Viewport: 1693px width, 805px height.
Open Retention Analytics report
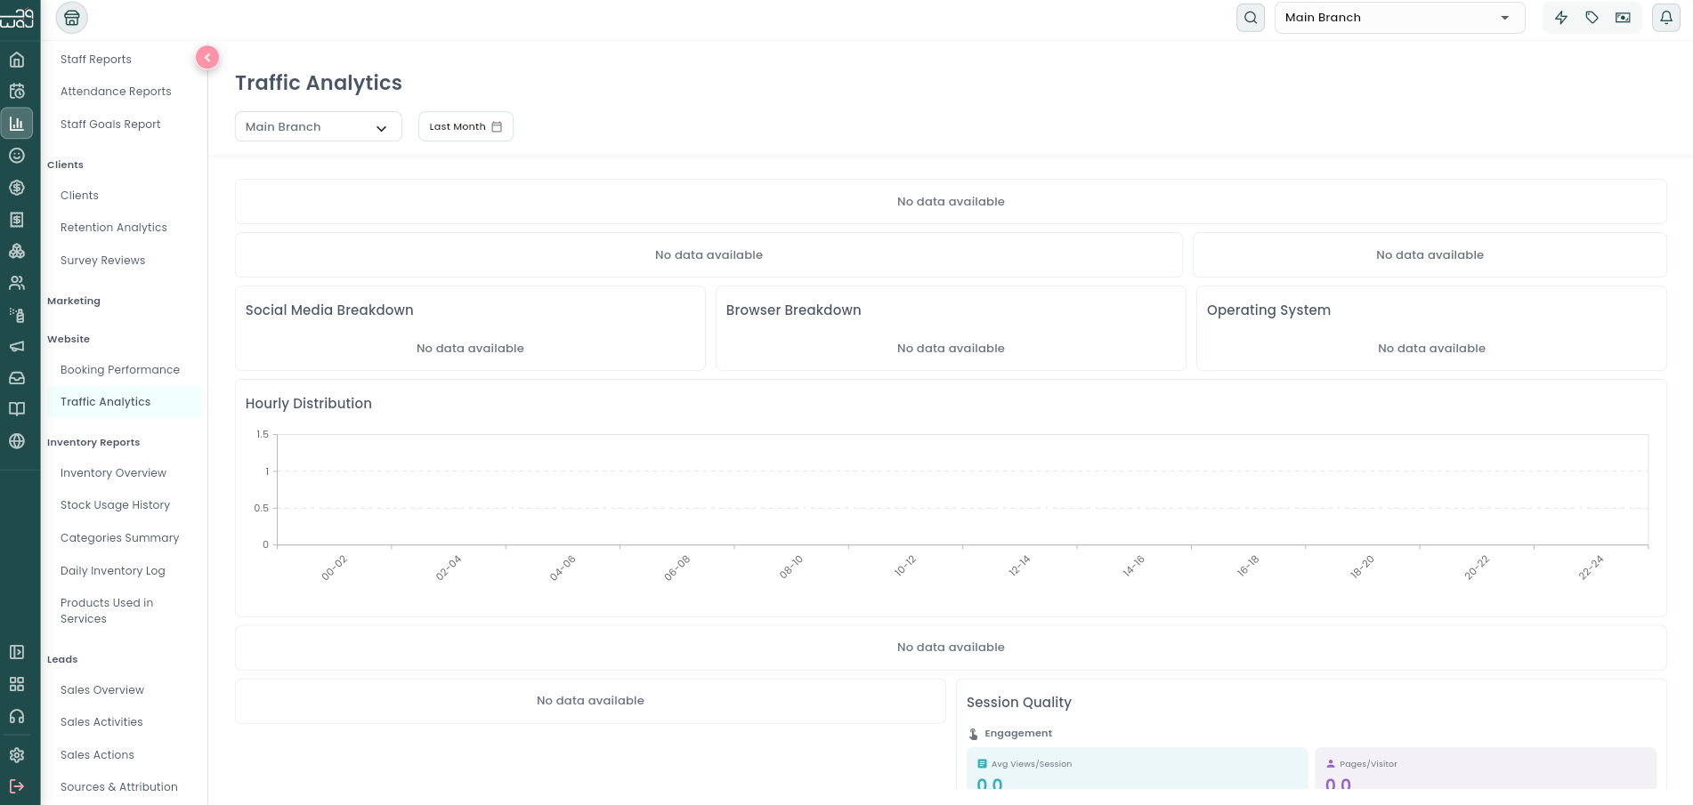point(114,228)
